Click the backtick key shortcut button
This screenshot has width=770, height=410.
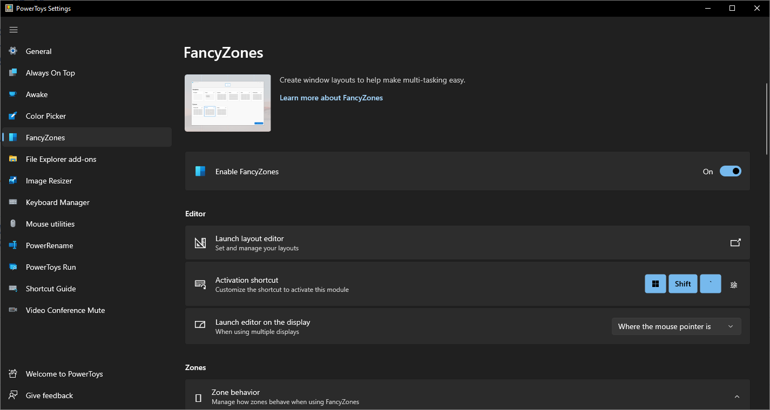pyautogui.click(x=711, y=284)
